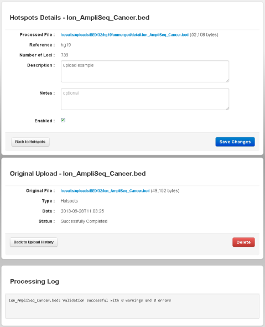Viewport: 265px width, 327px height.
Task: Return using Back to Upload History button
Action: [x=34, y=242]
